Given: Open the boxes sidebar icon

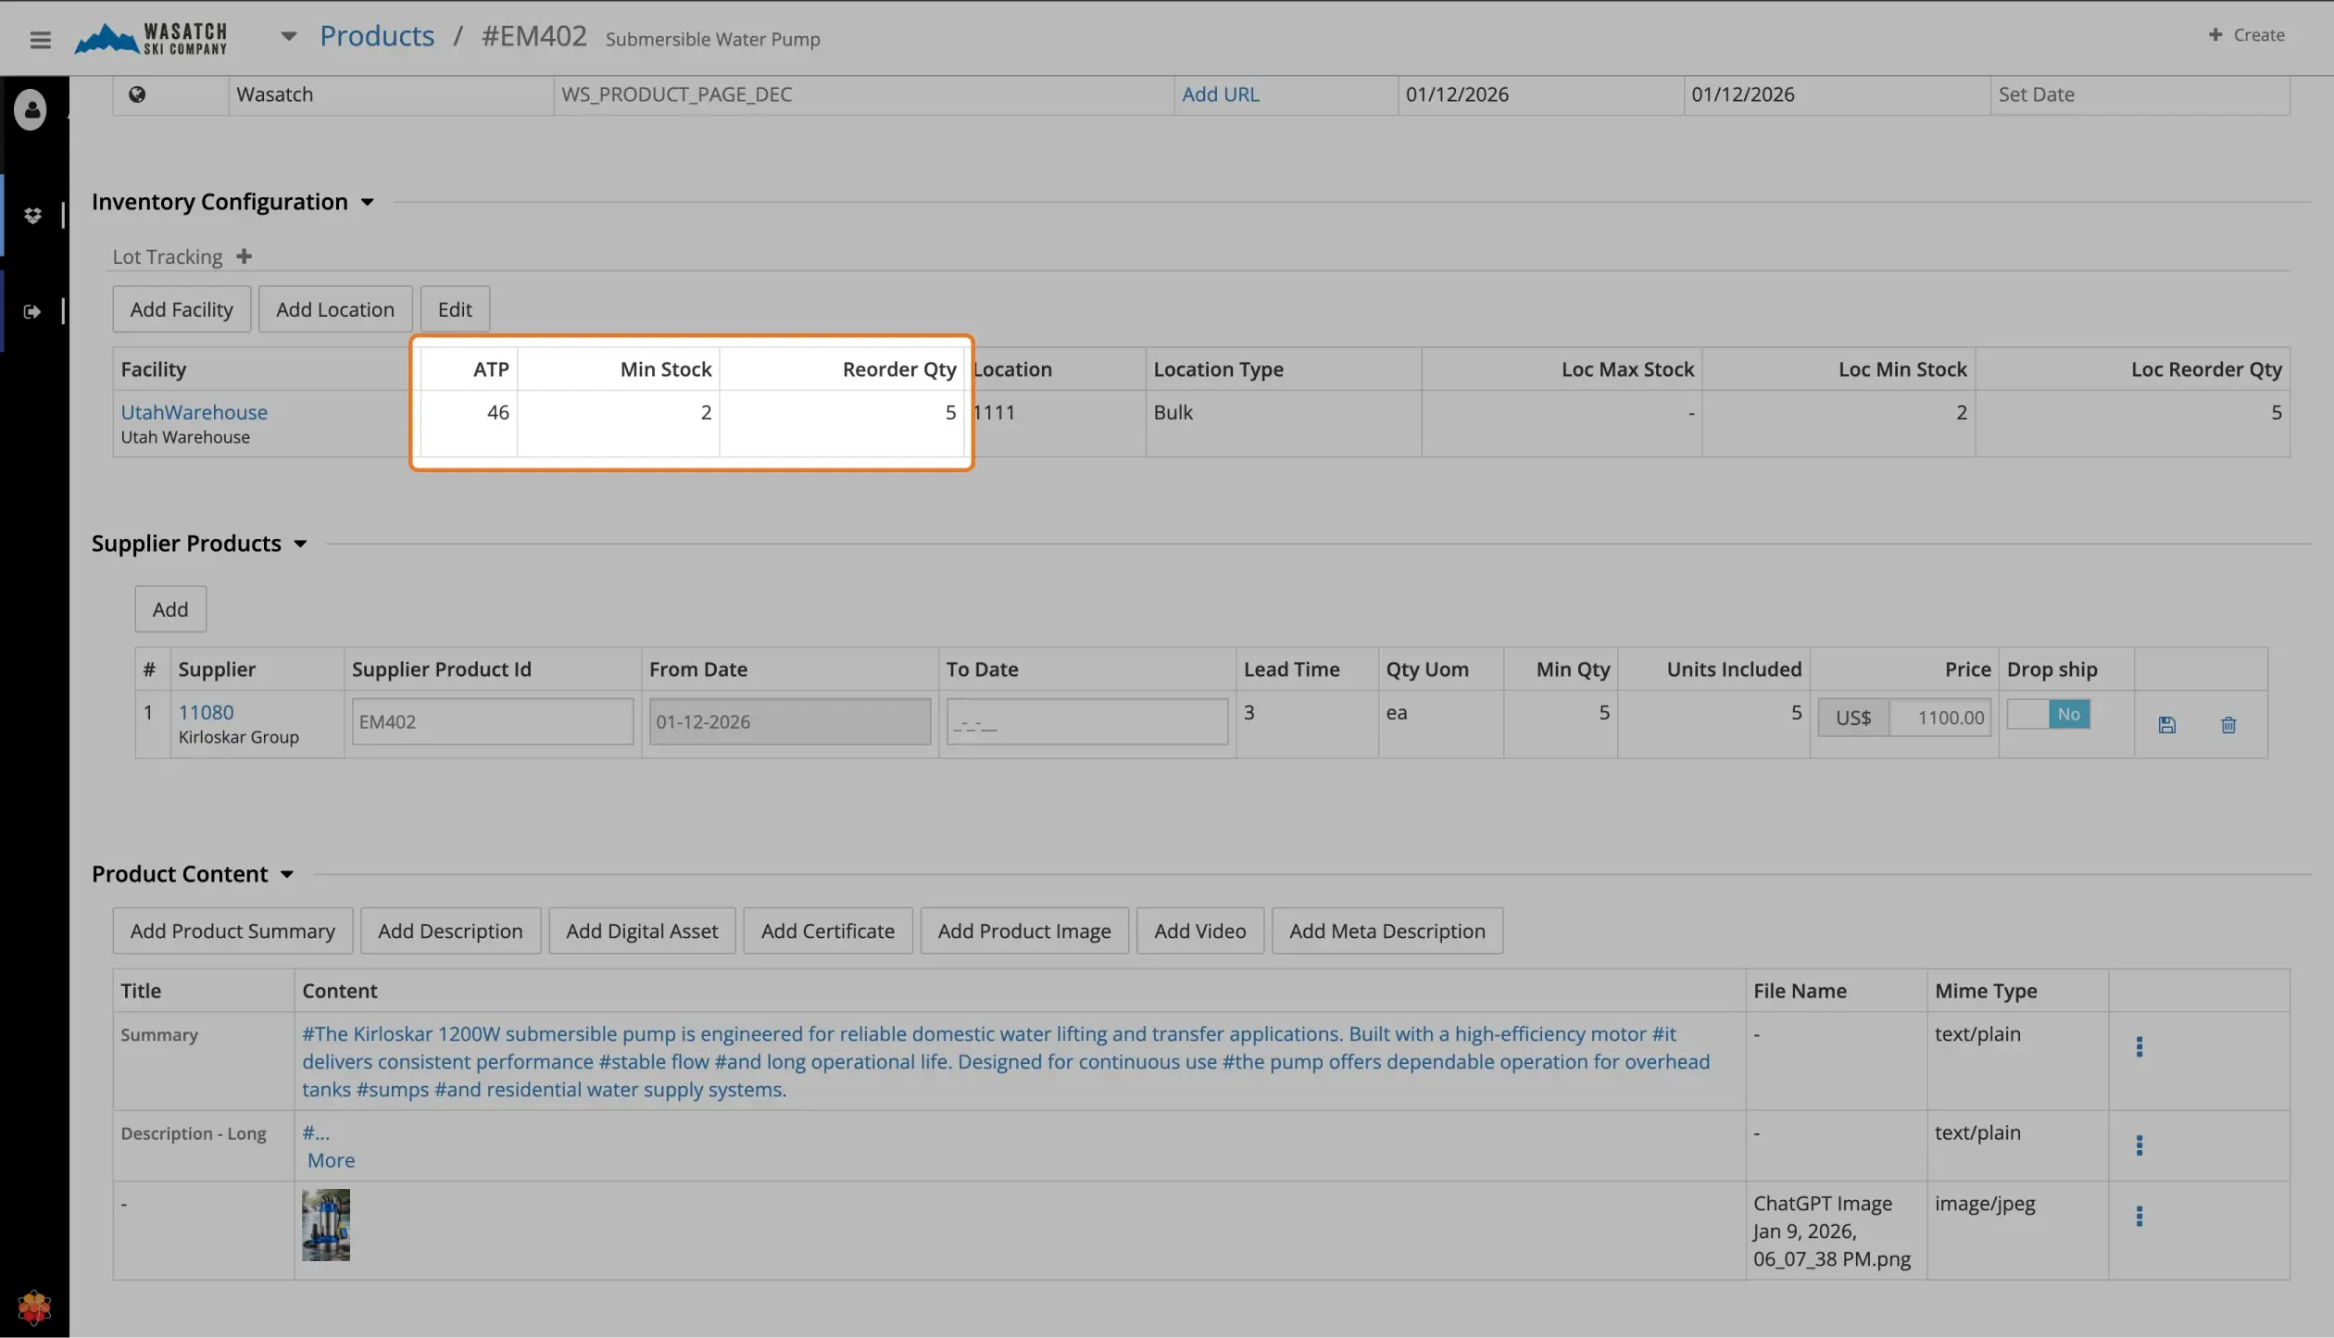Looking at the screenshot, I should point(32,215).
